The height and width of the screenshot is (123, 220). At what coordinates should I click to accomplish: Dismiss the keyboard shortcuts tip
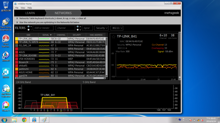(x=17, y=18)
